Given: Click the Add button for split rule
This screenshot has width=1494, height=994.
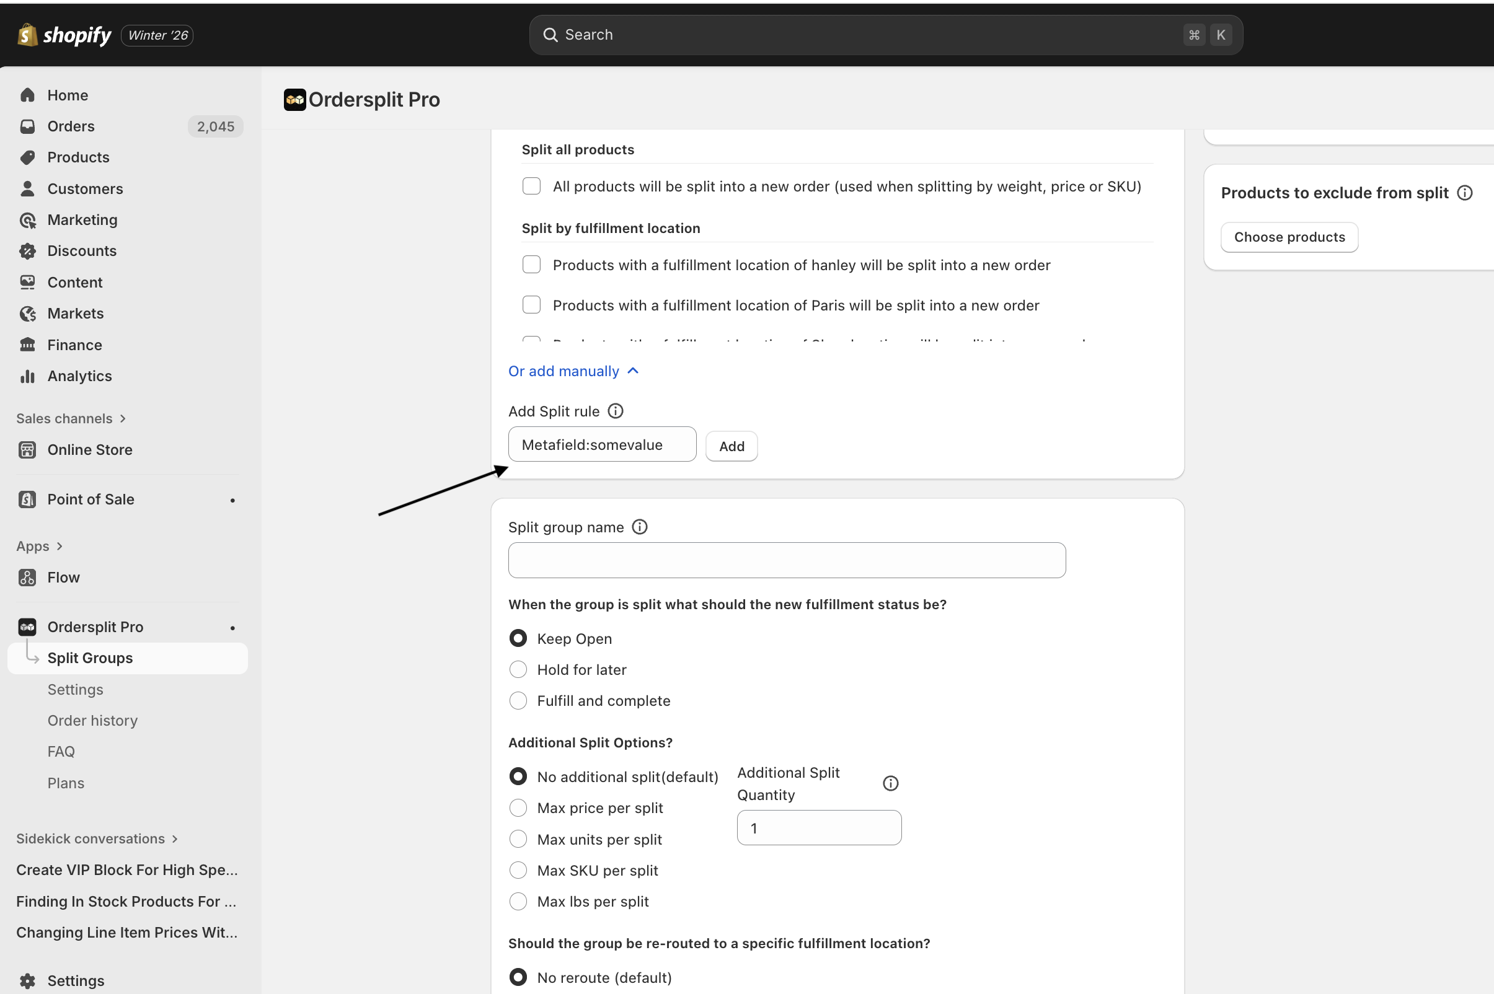Looking at the screenshot, I should click(x=731, y=446).
